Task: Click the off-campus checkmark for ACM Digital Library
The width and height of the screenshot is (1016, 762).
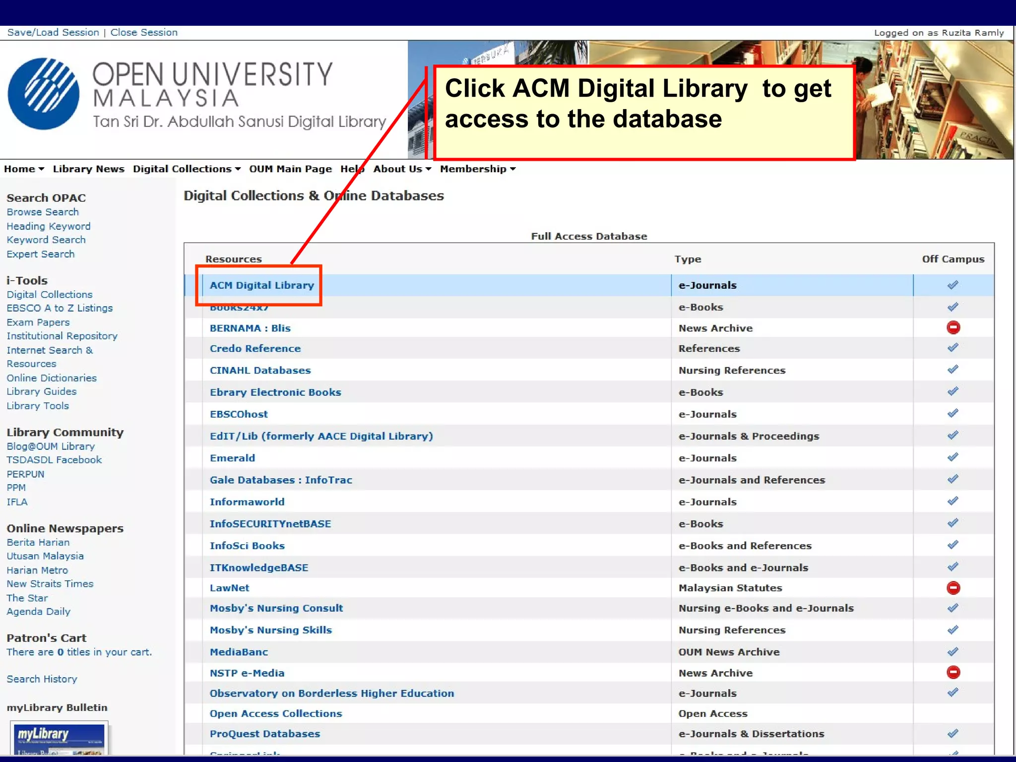Action: tap(952, 285)
